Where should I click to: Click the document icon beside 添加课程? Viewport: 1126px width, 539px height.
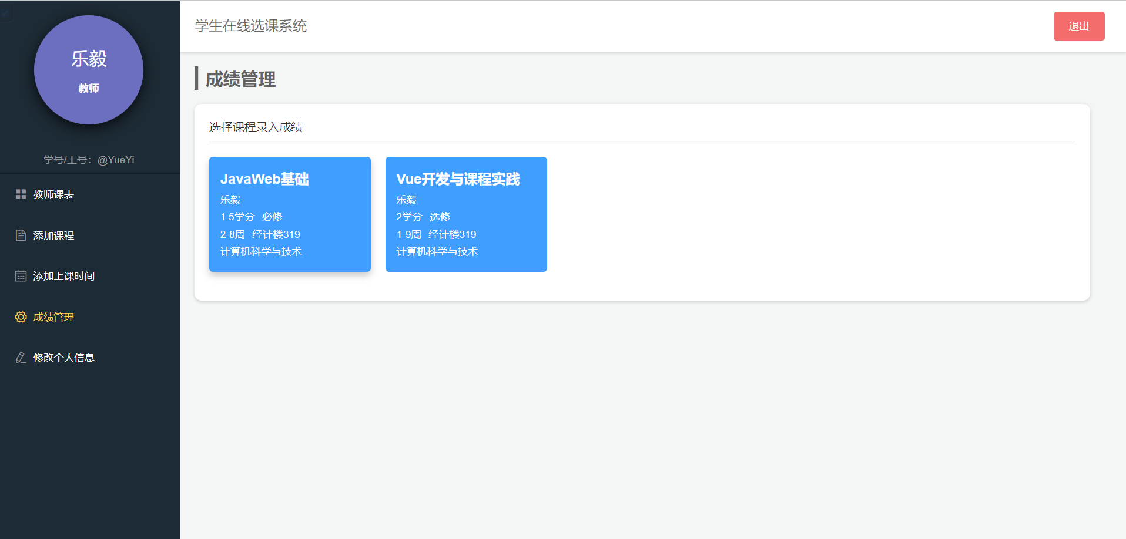[21, 235]
